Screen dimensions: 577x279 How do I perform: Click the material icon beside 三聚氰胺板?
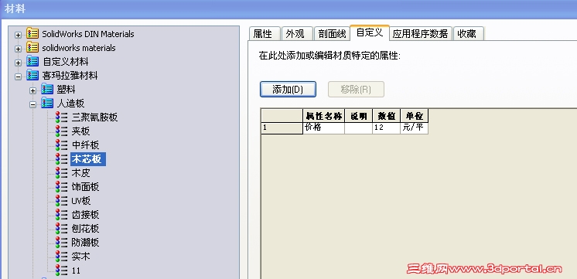coord(61,117)
